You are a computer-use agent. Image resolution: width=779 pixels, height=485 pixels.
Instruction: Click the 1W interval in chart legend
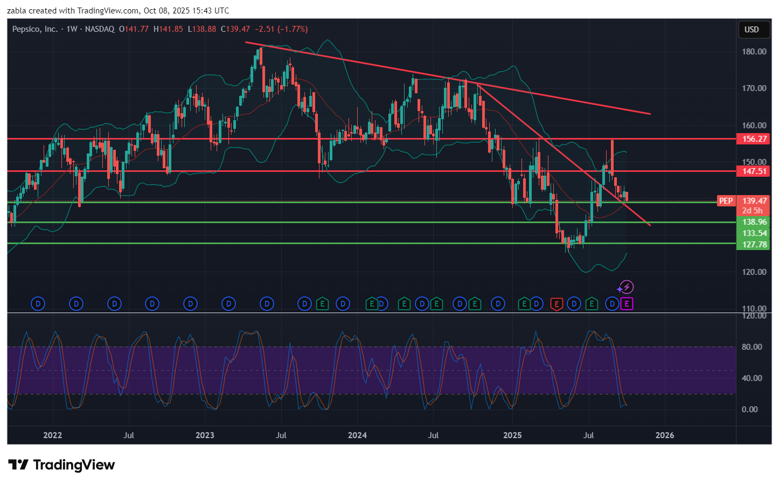point(72,29)
